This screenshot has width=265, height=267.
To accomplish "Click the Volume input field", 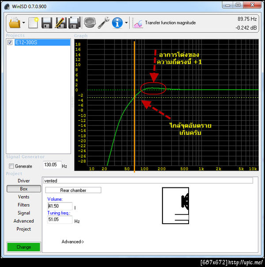I will click(60, 206).
